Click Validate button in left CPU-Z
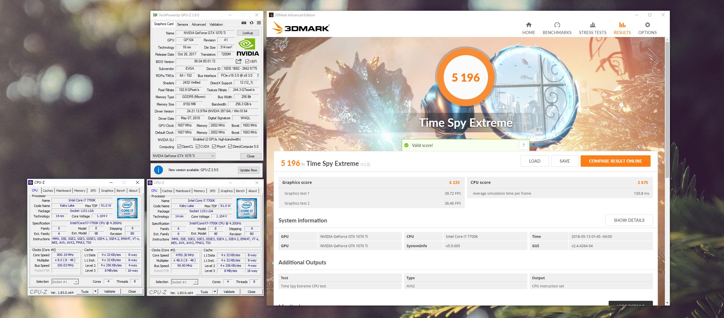 tap(110, 291)
